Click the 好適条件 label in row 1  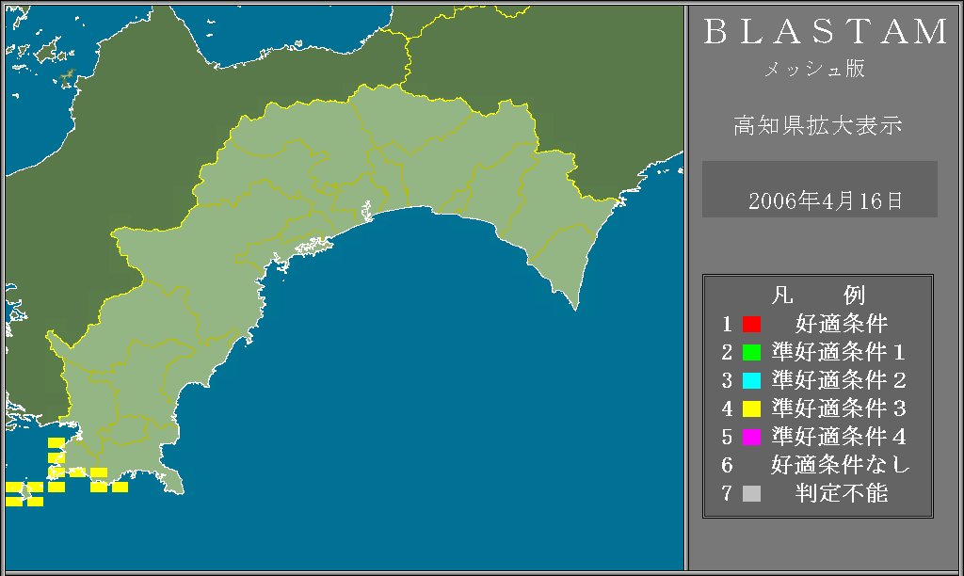click(842, 324)
